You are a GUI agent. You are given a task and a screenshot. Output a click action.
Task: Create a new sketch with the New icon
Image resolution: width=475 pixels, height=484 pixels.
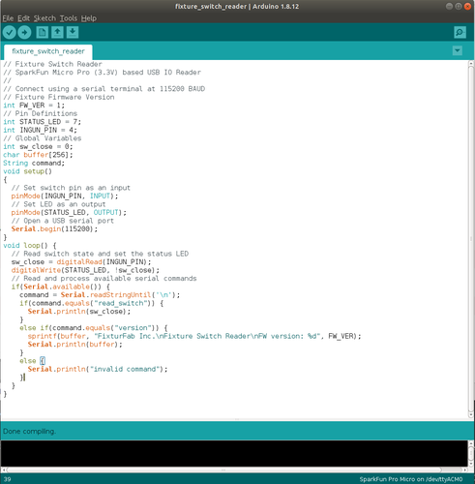tap(43, 32)
